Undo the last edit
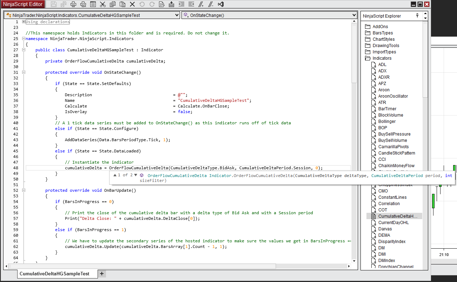 142,4
